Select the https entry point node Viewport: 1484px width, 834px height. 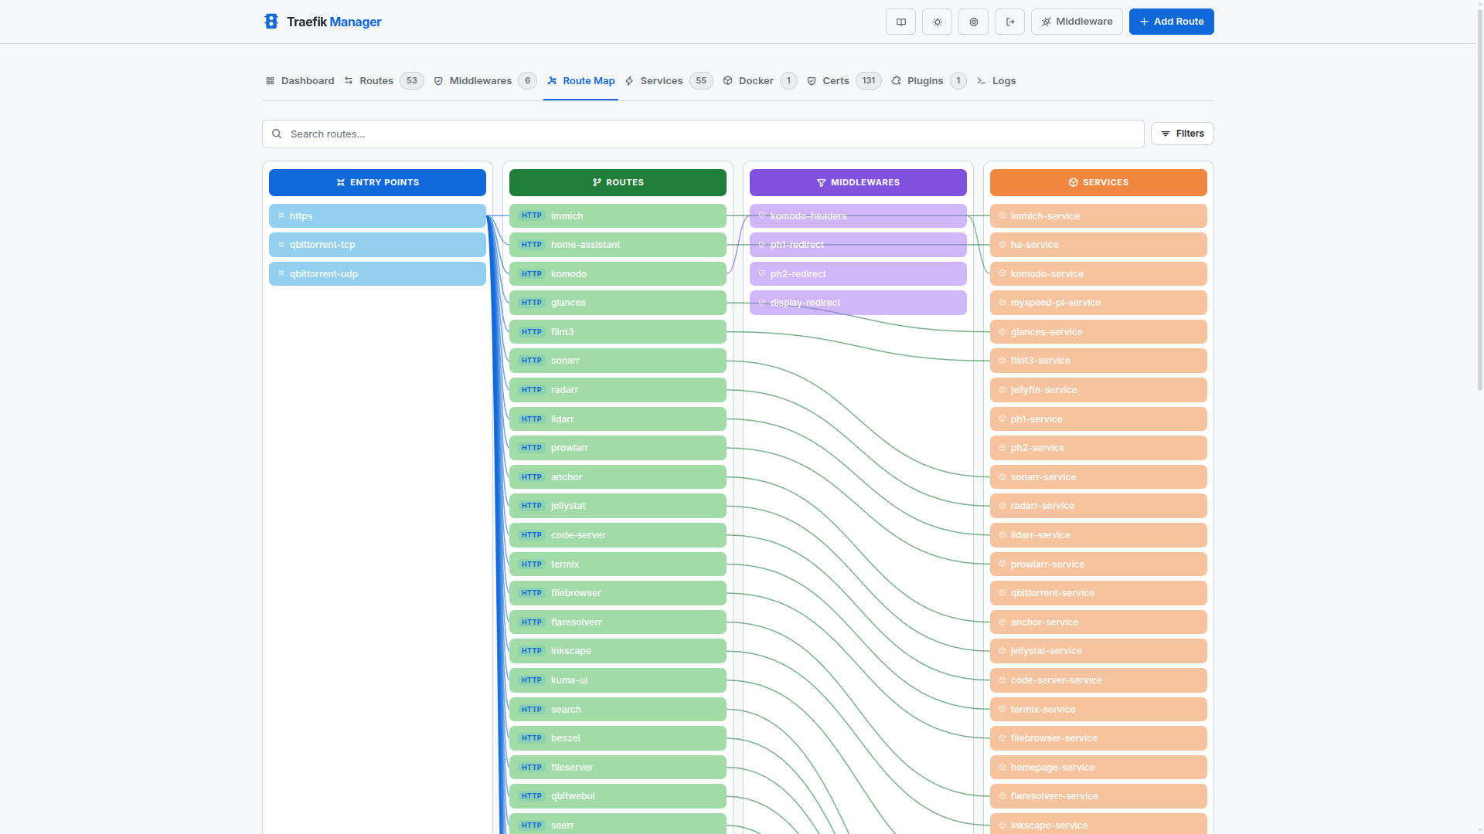[x=377, y=216]
